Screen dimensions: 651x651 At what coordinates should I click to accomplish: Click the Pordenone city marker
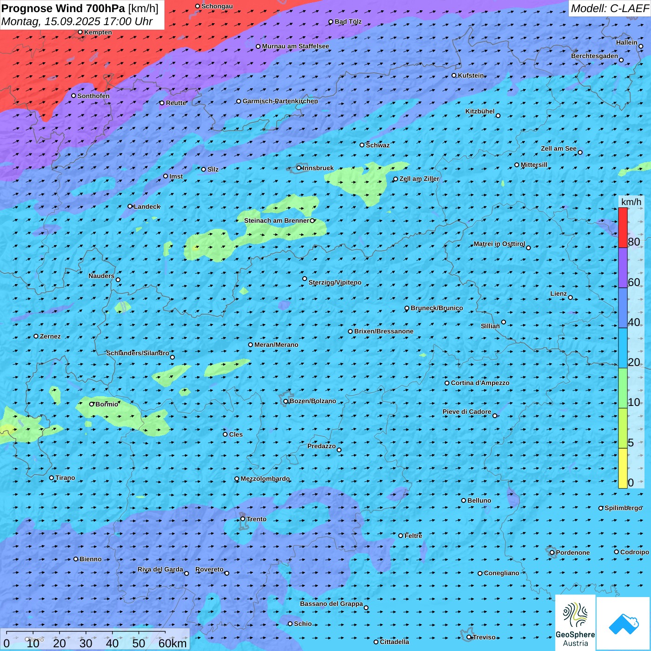552,552
